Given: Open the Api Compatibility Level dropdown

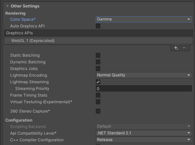Looking at the screenshot, I should (144, 133).
